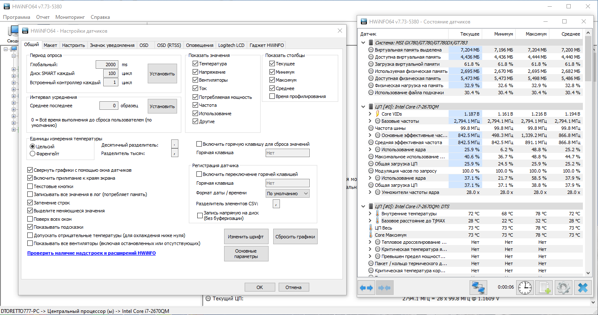
Task: Click the collapse-columns inward arrows icon
Action: pos(384,288)
